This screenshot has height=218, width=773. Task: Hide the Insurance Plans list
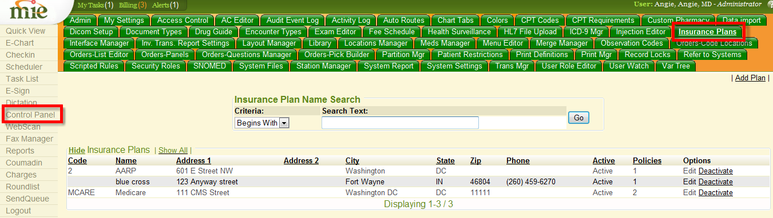point(77,150)
